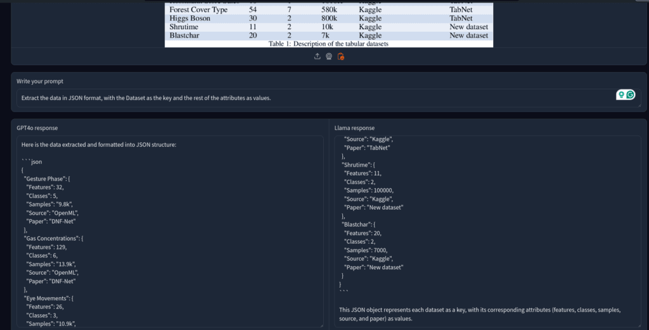Click the "30" features cell
This screenshot has height=330, width=649.
(253, 18)
